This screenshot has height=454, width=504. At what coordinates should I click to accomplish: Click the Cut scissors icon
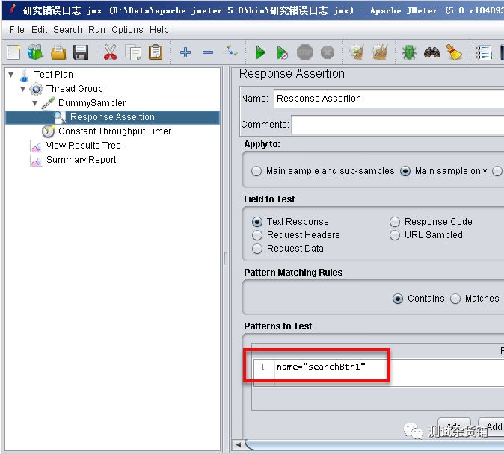(110, 52)
